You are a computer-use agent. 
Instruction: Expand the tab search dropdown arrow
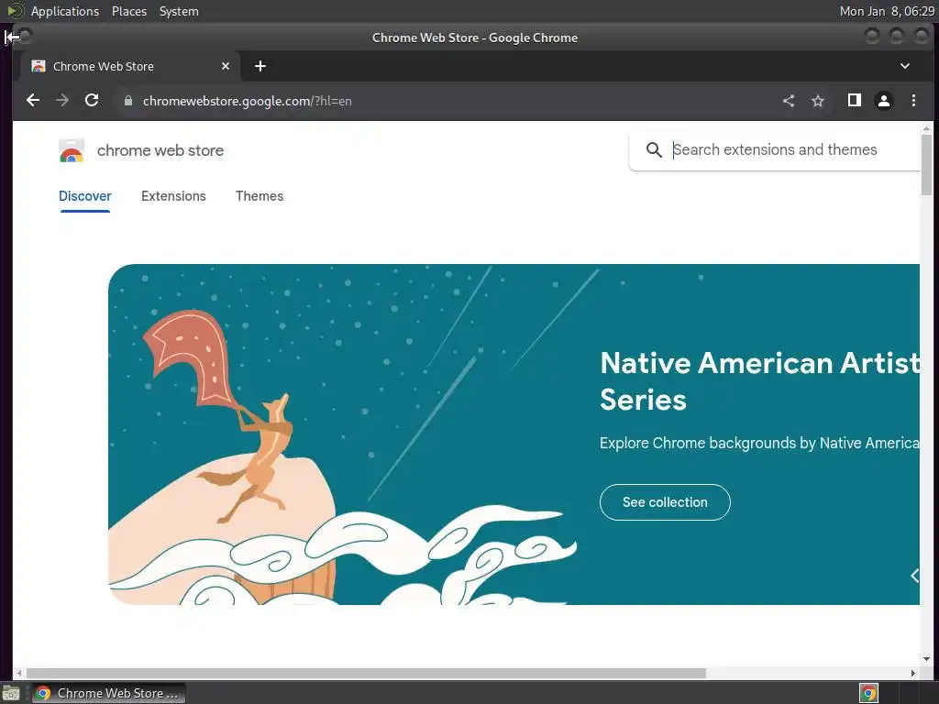click(x=905, y=66)
